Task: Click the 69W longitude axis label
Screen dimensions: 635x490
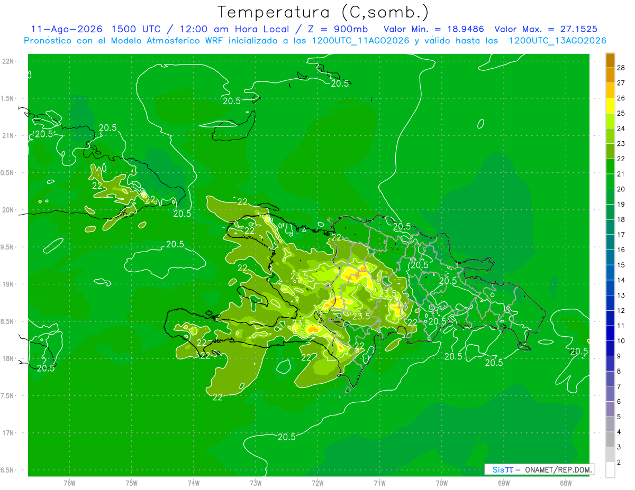Action: click(504, 483)
